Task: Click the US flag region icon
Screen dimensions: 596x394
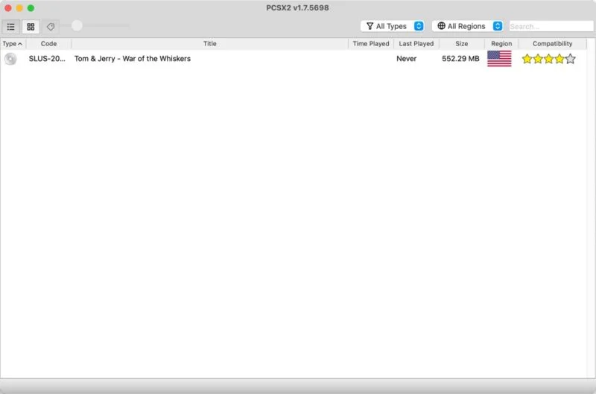Action: [x=499, y=59]
